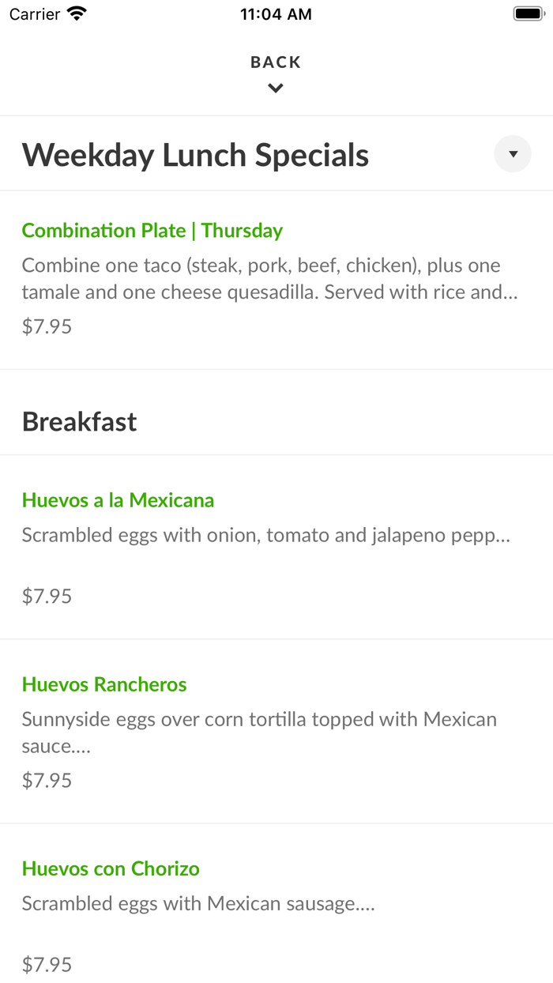Open Combination Plate | Thursday details
Viewport: 553px width, 983px height.
click(153, 231)
